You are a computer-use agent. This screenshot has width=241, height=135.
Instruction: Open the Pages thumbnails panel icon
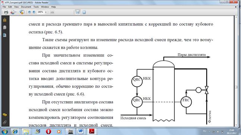4,28
